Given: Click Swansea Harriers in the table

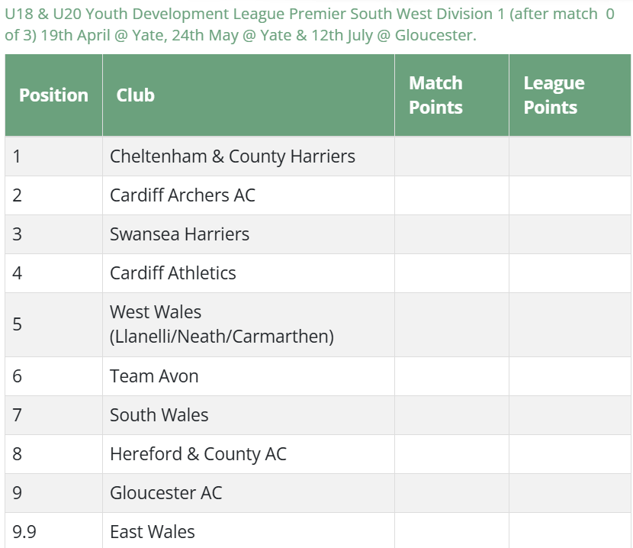Looking at the screenshot, I should 179,234.
